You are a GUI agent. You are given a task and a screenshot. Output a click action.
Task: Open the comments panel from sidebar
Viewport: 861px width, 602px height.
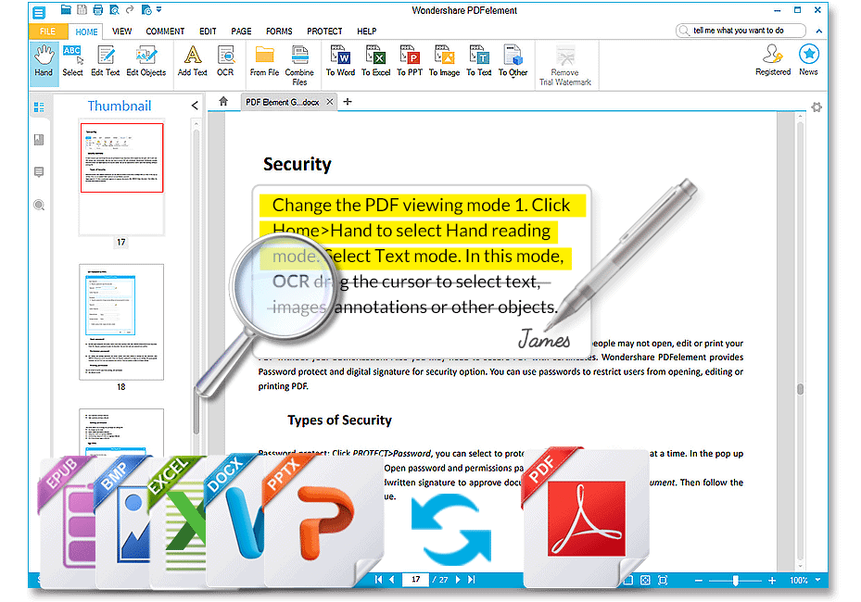click(x=39, y=172)
